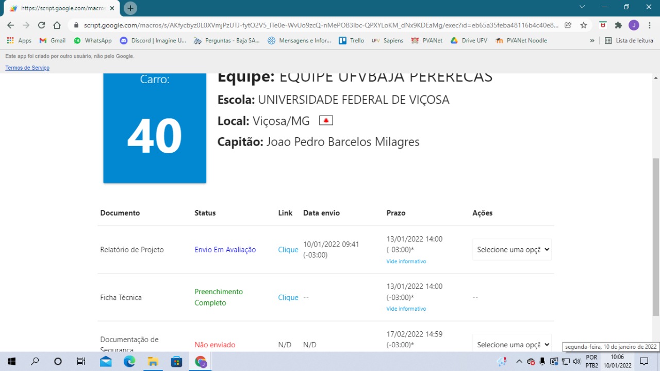Open the Extensions puzzle icon
The width and height of the screenshot is (660, 371).
click(618, 25)
